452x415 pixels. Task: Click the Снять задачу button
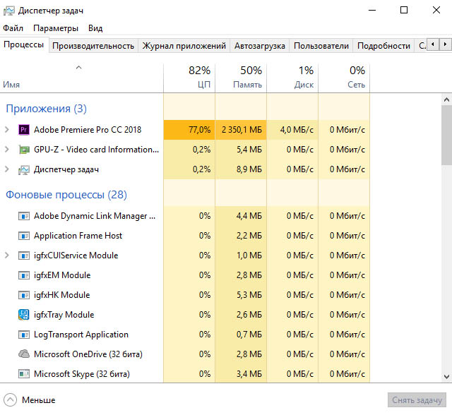(417, 400)
